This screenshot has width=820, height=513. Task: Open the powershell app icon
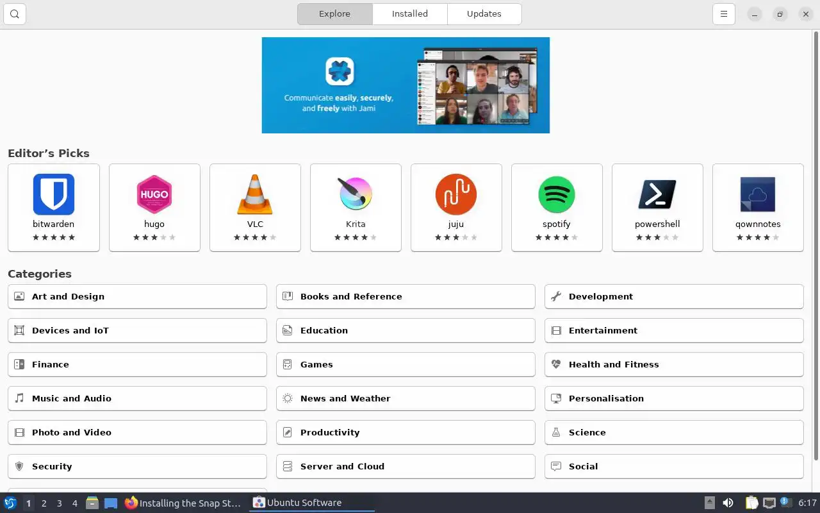[x=657, y=194]
